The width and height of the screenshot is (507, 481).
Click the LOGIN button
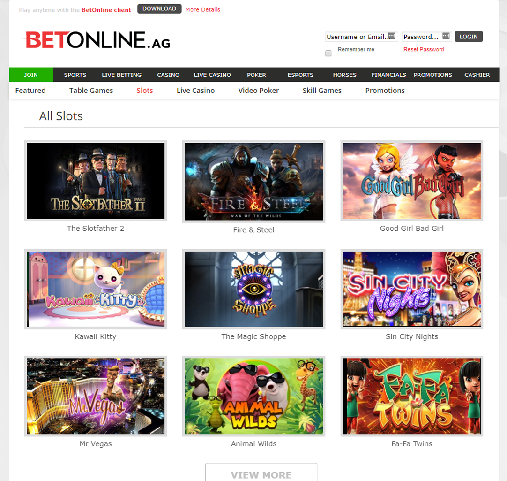(x=469, y=37)
